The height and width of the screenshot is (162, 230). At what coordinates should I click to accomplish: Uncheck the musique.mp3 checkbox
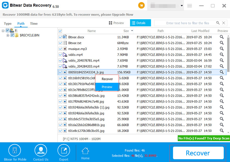[x=60, y=49]
